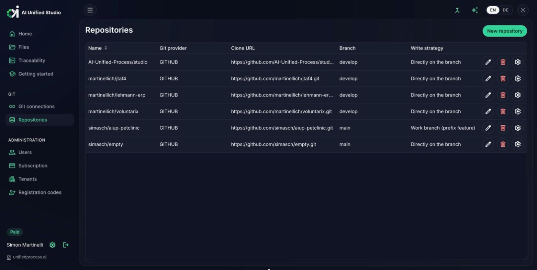Edit the martinellich/voluntarix repository
The width and height of the screenshot is (537, 270).
pos(488,112)
